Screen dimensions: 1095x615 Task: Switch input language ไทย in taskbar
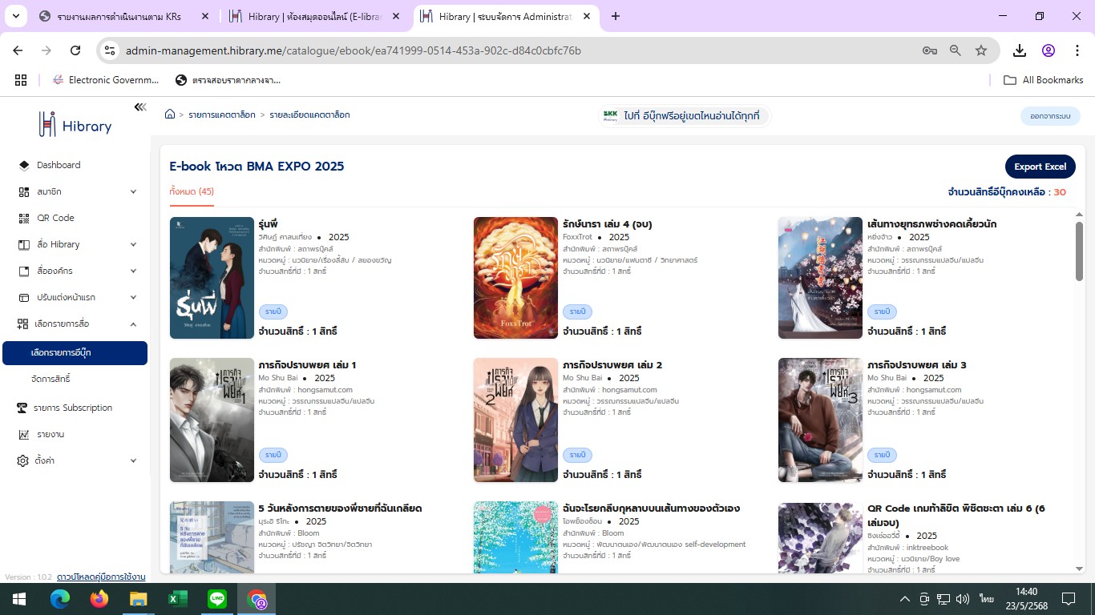986,599
